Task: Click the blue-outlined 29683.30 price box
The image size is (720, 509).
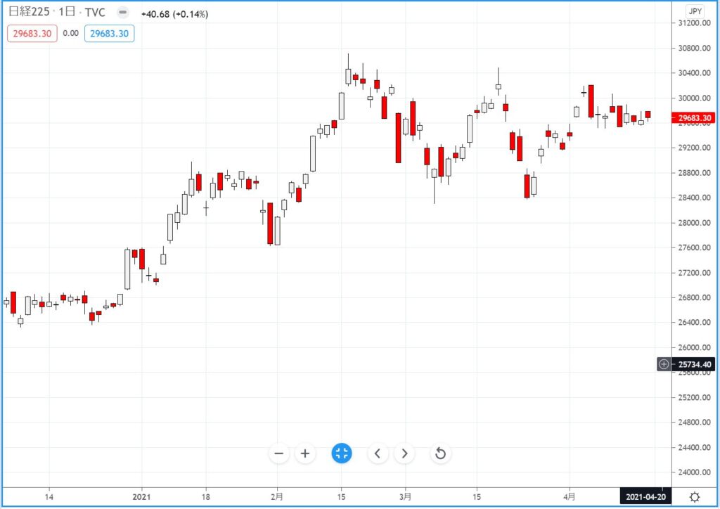Action: (109, 33)
